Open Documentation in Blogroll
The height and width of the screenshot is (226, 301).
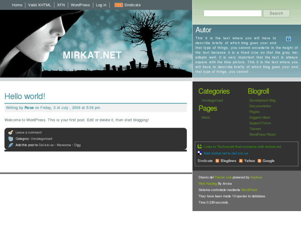(260, 106)
